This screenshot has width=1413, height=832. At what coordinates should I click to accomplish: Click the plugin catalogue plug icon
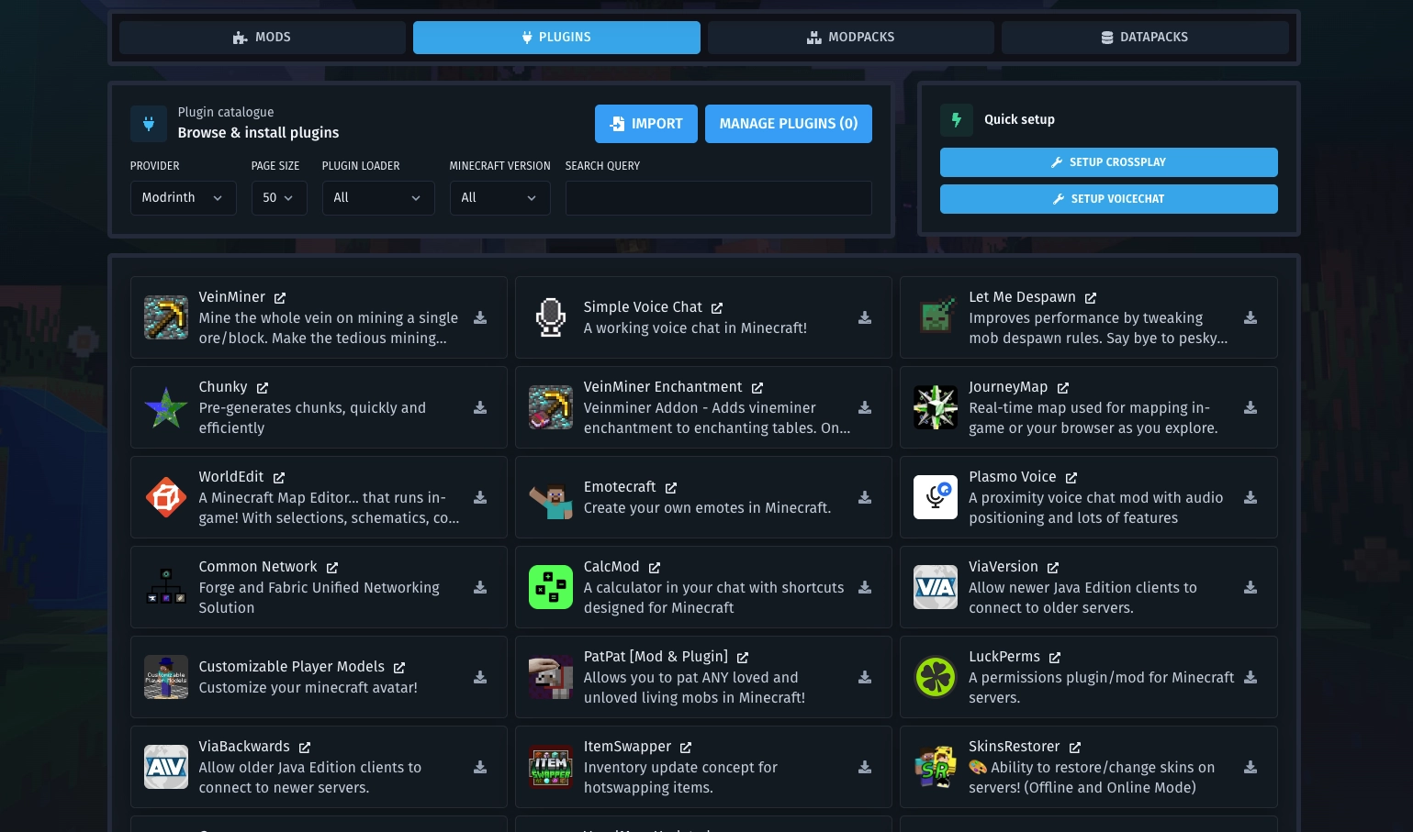[x=149, y=124]
